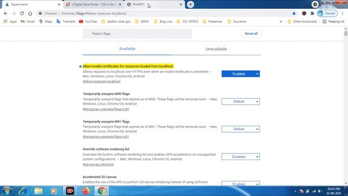Select the highlighted 'Allow invalid certificates' flag title
Viewport: 348px width, 196px height.
[x=128, y=66]
